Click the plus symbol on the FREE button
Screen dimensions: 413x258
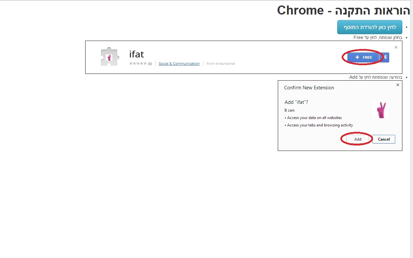(357, 57)
